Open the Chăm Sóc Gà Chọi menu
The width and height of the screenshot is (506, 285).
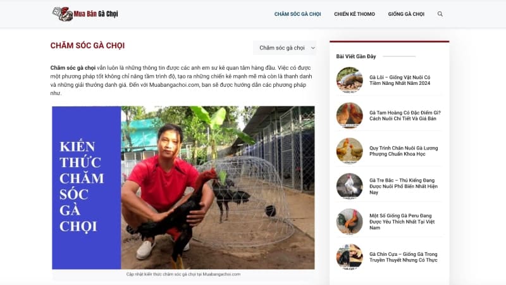coord(297,14)
